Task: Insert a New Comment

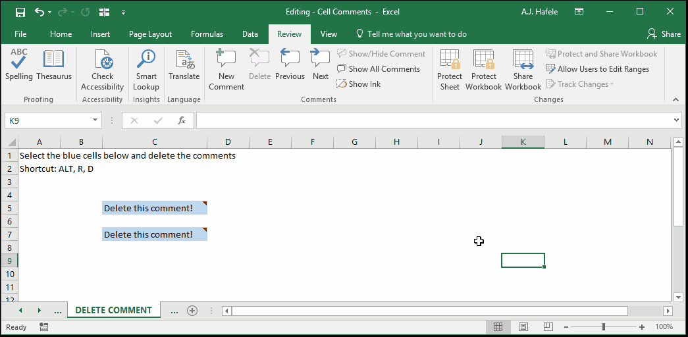Action: click(x=226, y=70)
